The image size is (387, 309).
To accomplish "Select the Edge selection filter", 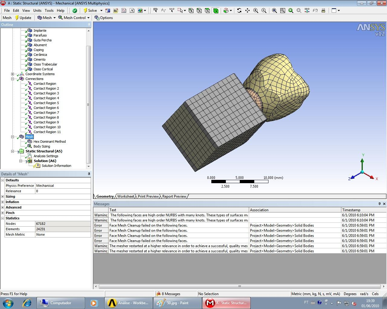I will [x=199, y=11].
